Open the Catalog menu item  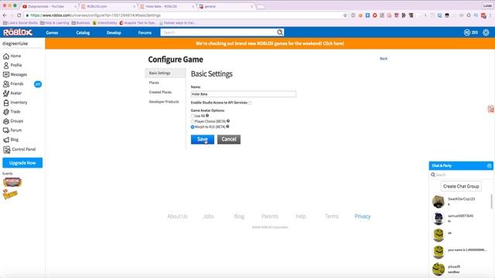point(83,32)
